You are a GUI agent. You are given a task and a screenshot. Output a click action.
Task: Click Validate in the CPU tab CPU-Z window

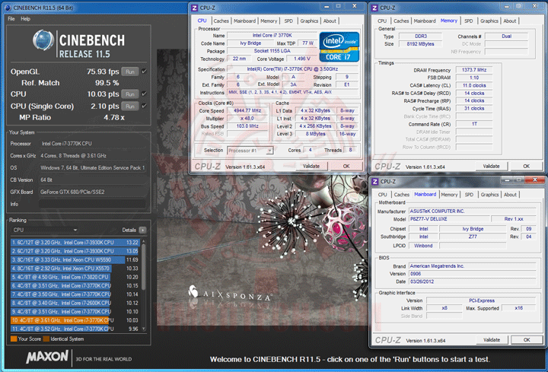pos(311,167)
